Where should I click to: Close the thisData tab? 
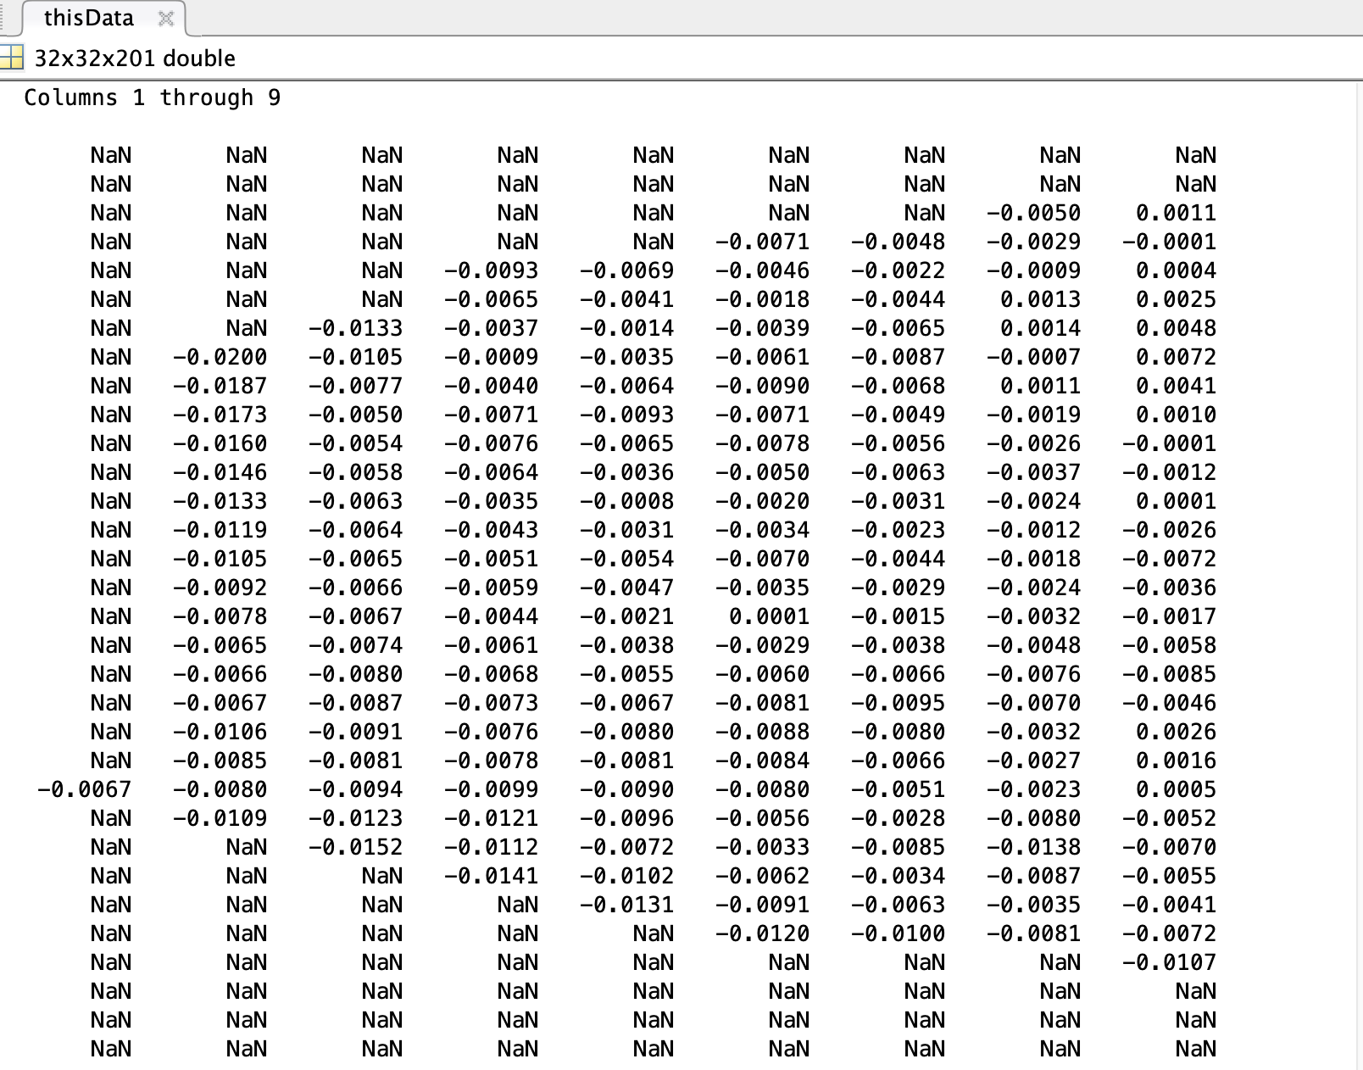tap(166, 19)
